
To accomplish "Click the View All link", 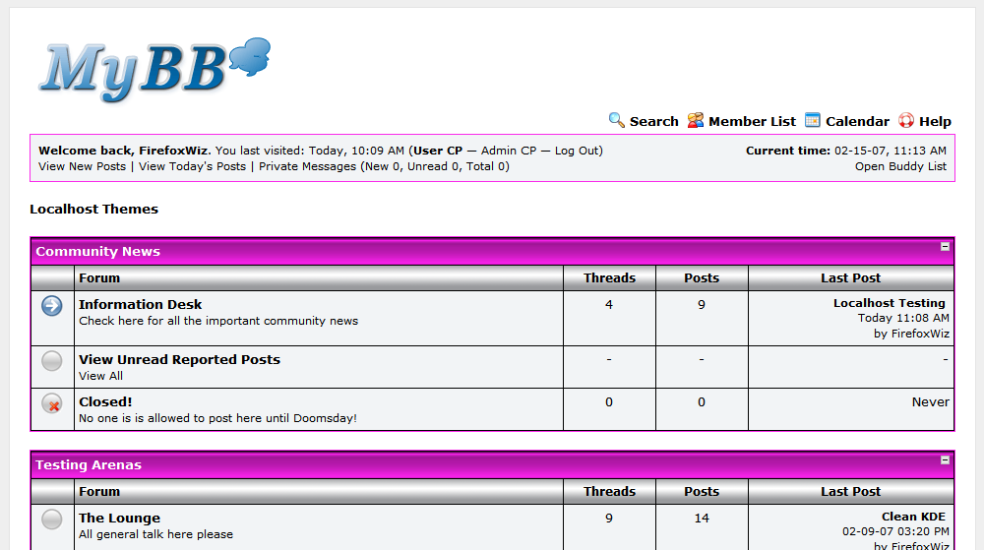I will (x=100, y=376).
